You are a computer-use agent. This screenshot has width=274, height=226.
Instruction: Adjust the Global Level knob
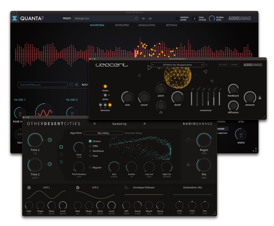click(x=212, y=18)
